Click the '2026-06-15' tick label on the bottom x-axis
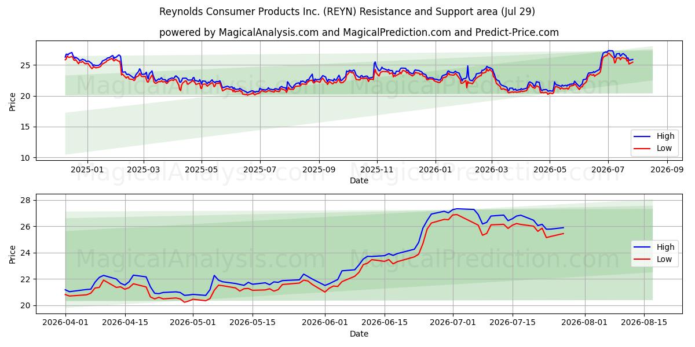Image resolution: width=695 pixels, height=347 pixels. click(385, 323)
